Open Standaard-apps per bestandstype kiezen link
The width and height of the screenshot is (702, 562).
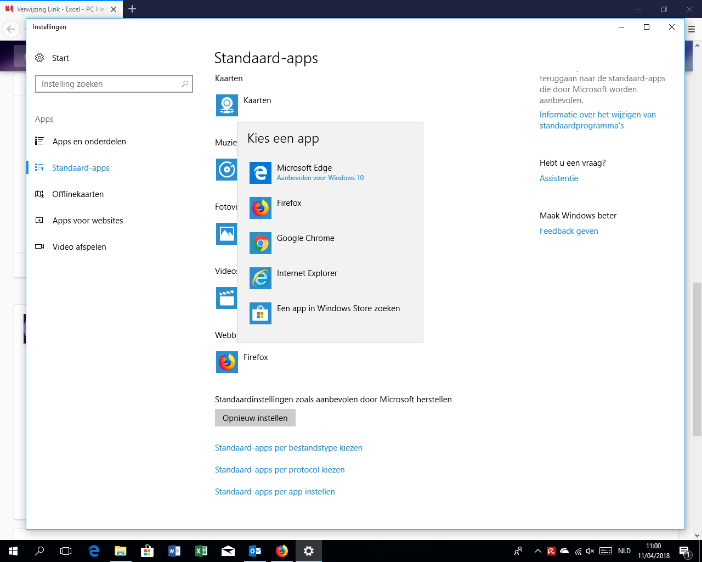[288, 448]
